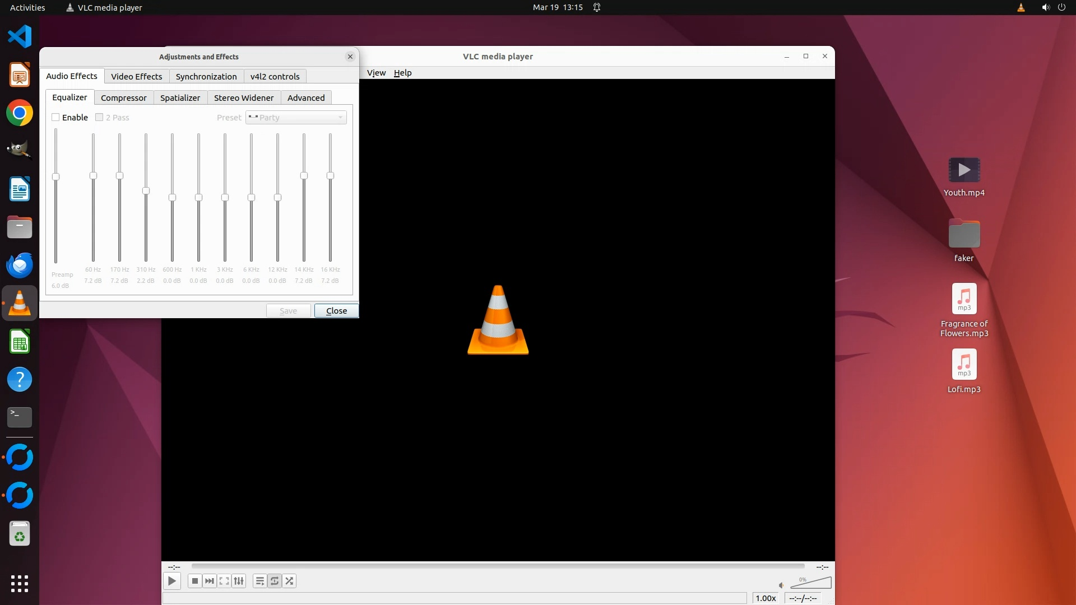Image resolution: width=1076 pixels, height=605 pixels.
Task: Enable shuffle with the random icon
Action: coord(289,581)
